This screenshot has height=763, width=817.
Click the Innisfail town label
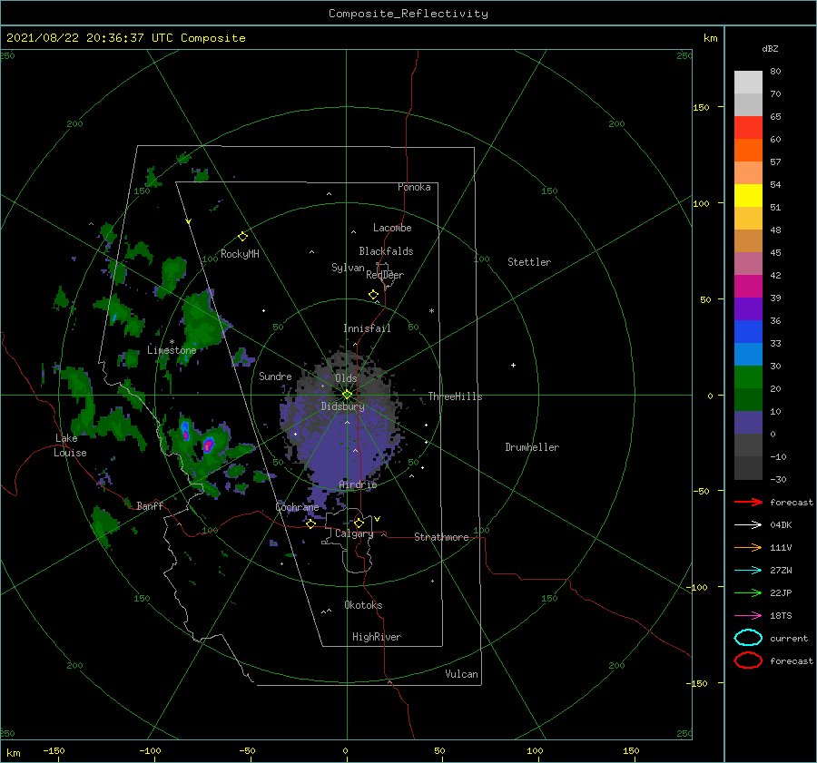pyautogui.click(x=367, y=328)
